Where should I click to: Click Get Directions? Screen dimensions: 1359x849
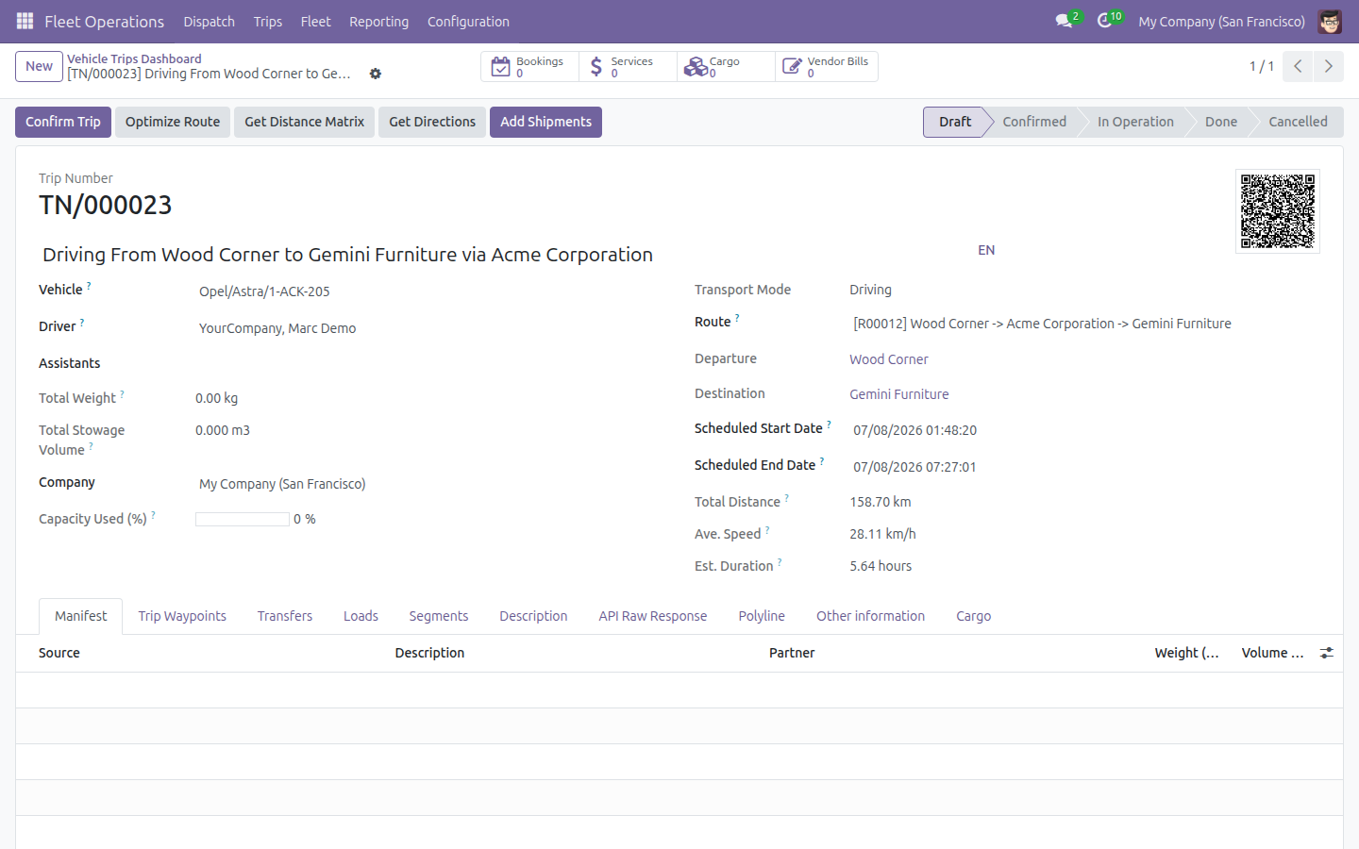click(432, 122)
